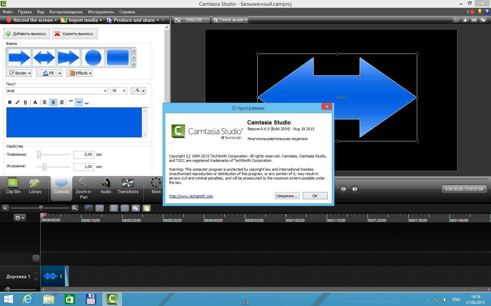
Task: Copy the timeline selection
Action: click(136, 208)
